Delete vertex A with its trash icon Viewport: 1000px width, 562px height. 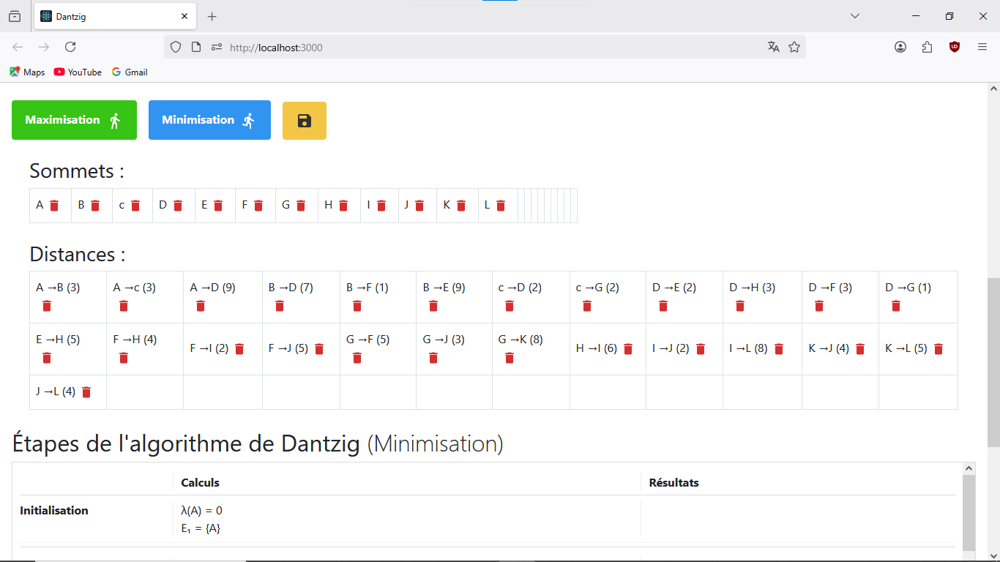tap(54, 206)
